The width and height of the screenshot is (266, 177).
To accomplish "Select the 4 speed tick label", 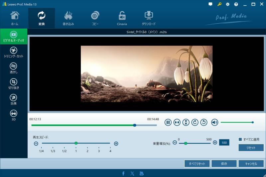I will [x=110, y=151].
